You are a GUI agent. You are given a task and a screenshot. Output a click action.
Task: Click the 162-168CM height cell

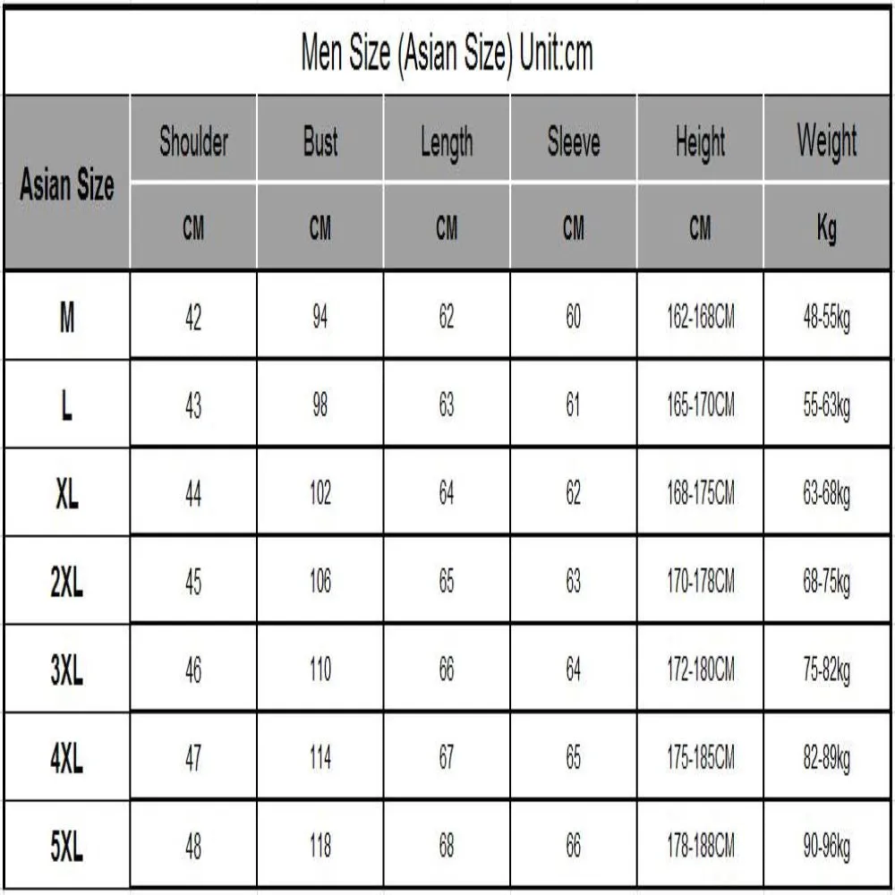(701, 316)
